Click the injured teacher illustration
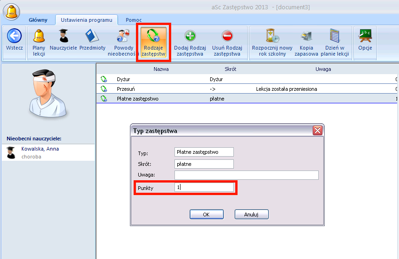Screen dimensions: 399x259 tap(48, 94)
